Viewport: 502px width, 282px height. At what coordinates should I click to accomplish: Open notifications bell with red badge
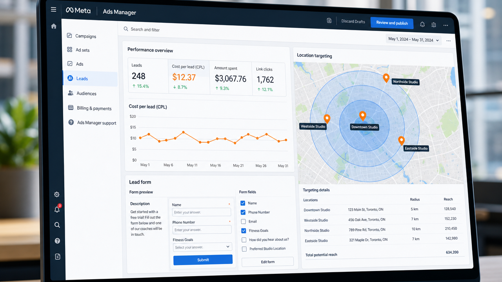click(x=57, y=209)
